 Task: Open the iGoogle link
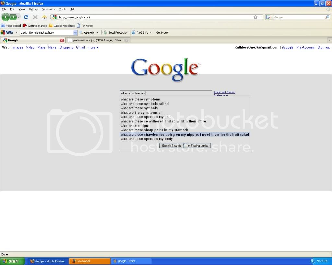[288, 47]
